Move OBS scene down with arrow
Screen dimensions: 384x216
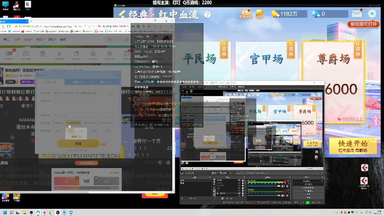(x=195, y=198)
